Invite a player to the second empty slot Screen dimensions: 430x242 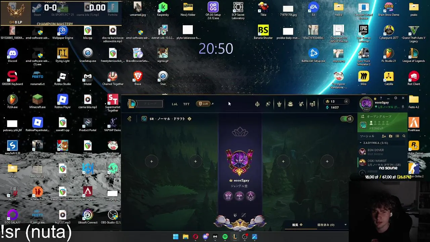tap(196, 161)
